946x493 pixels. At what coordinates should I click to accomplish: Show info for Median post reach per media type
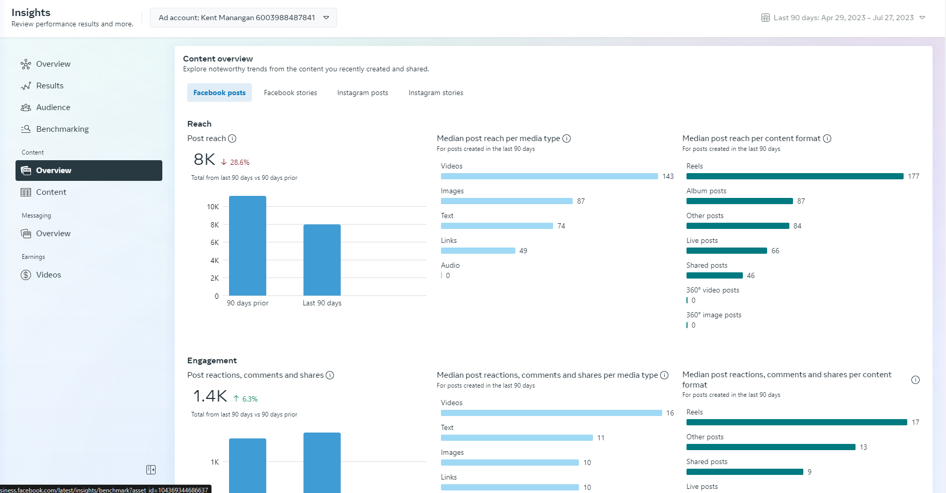click(567, 138)
